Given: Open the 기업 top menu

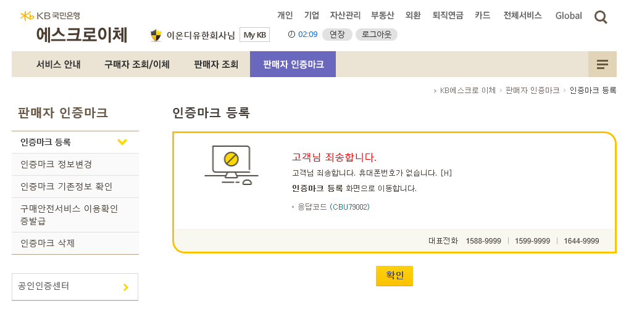Looking at the screenshot, I should [x=312, y=15].
